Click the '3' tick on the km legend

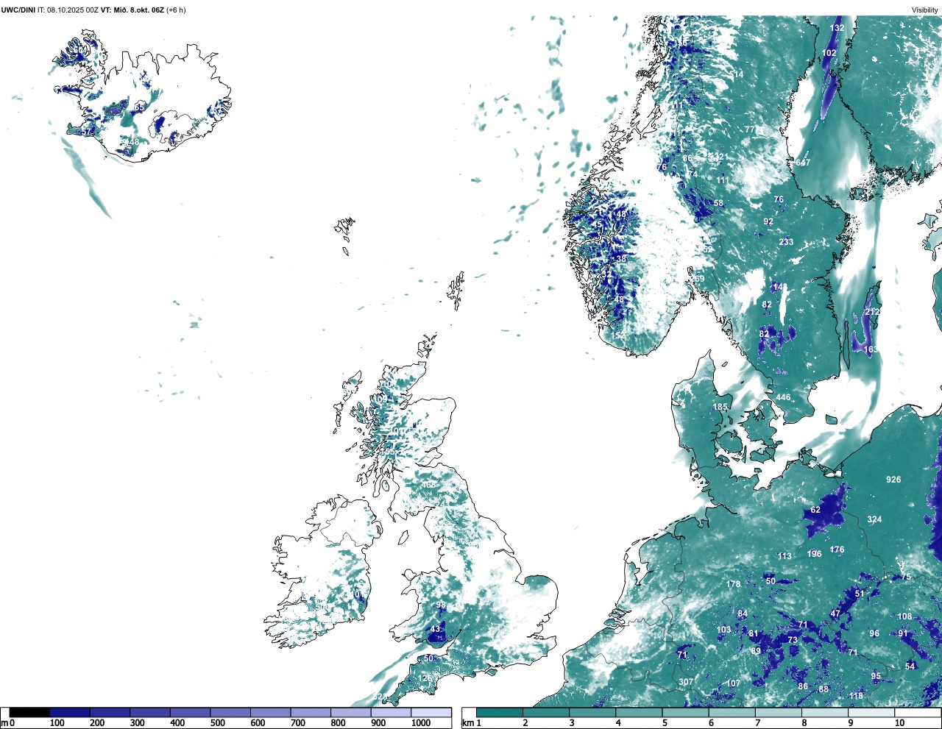[572, 723]
